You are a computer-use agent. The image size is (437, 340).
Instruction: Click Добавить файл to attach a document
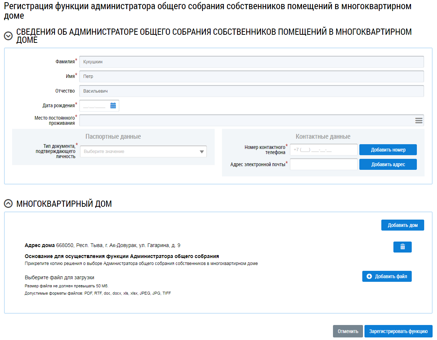pyautogui.click(x=387, y=276)
